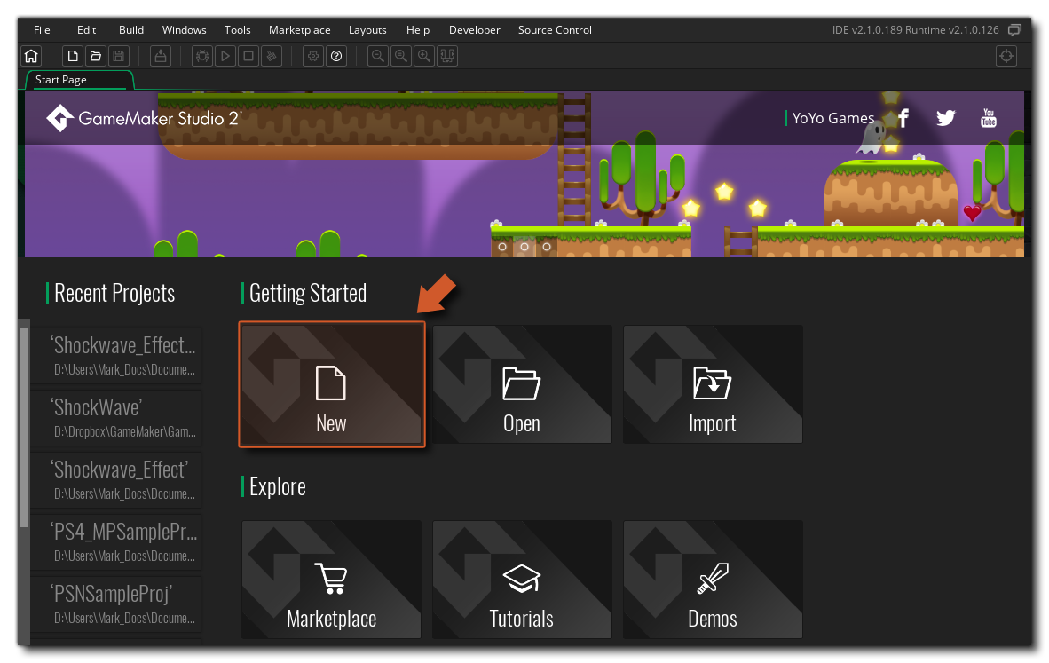Viewport: 1049px width, 663px height.
Task: Open YoYo Games YouTube channel
Action: (989, 118)
